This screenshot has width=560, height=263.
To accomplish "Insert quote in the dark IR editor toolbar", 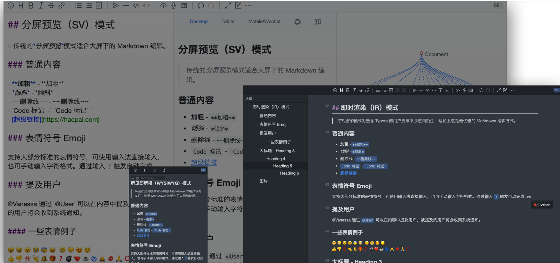I will [414, 91].
